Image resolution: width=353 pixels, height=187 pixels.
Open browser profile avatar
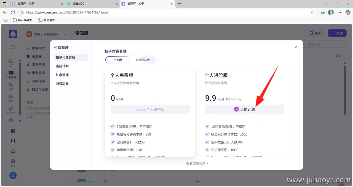click(331, 12)
